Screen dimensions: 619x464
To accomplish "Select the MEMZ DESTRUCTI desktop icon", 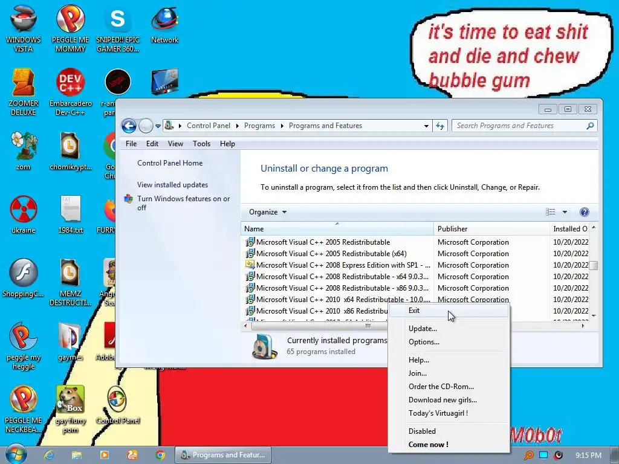I will (70, 281).
